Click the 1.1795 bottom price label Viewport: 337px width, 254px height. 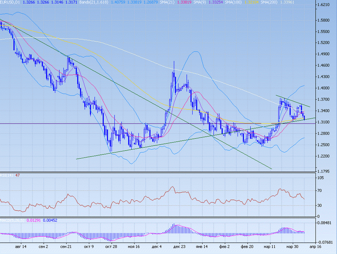coord(325,171)
